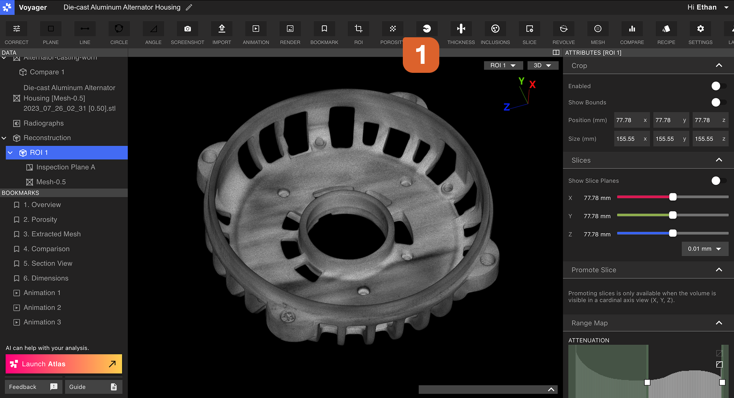Image resolution: width=734 pixels, height=398 pixels.
Task: Click the X slice slider handle
Action: pyautogui.click(x=673, y=197)
